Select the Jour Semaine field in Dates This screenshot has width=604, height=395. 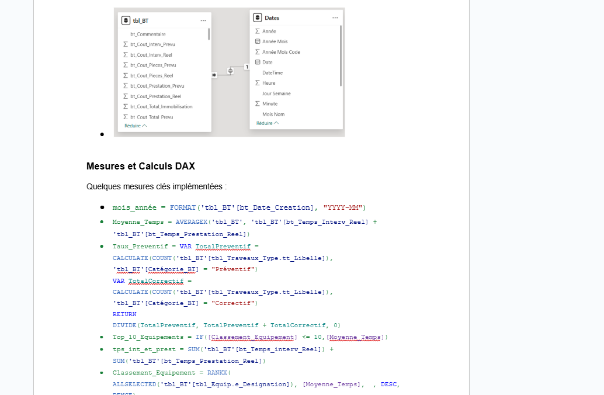click(x=276, y=93)
